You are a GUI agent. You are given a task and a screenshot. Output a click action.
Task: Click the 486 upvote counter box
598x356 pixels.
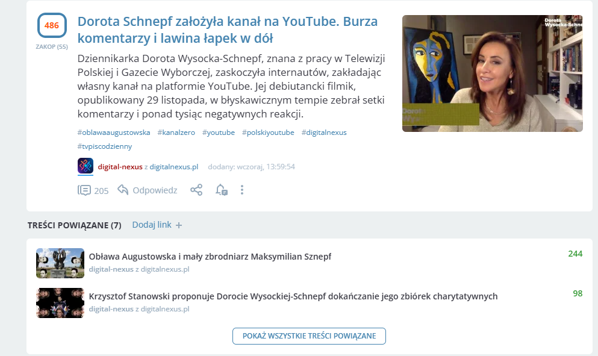click(52, 26)
